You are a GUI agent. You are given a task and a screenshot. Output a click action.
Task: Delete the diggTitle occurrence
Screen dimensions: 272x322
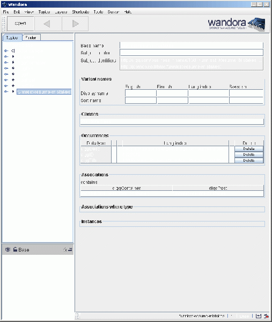pyautogui.click(x=249, y=160)
